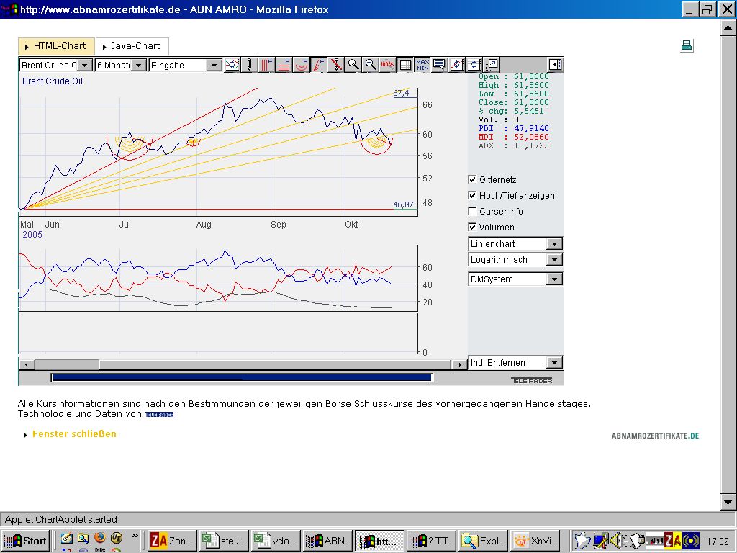Switch to the Java-Chart tab

[x=132, y=46]
